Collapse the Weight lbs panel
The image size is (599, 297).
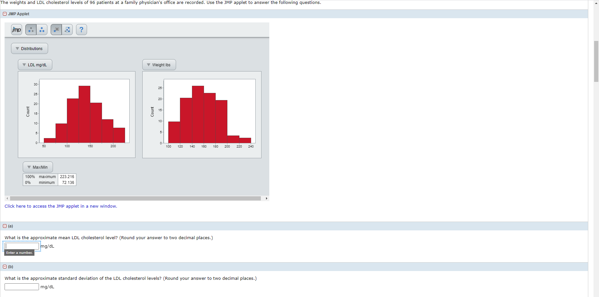pyautogui.click(x=159, y=65)
